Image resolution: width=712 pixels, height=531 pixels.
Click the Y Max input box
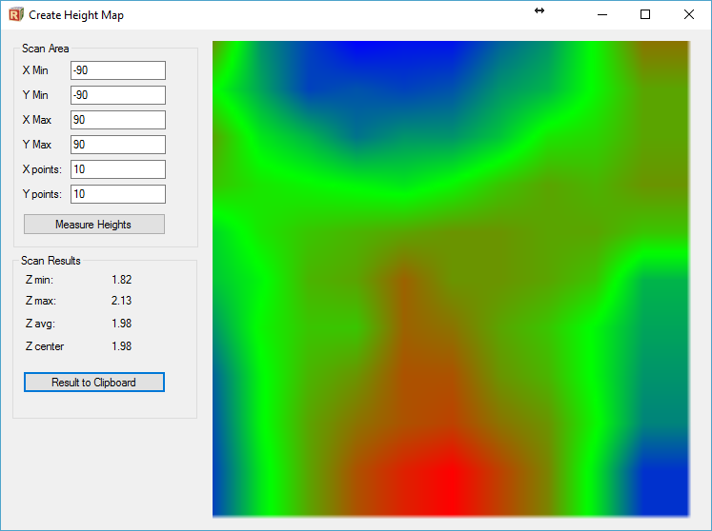117,145
